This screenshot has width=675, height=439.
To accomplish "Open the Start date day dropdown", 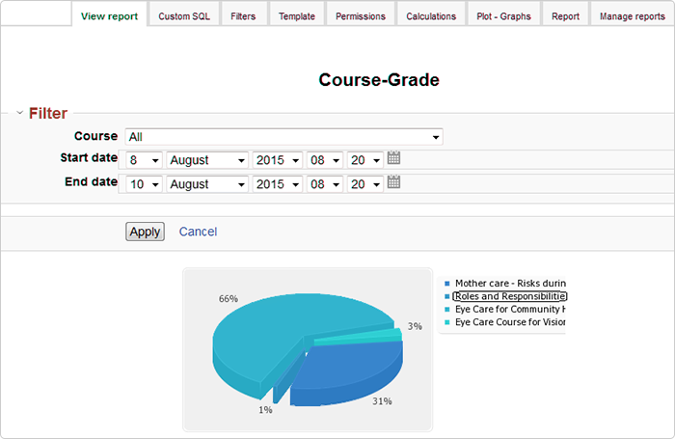I will [143, 160].
